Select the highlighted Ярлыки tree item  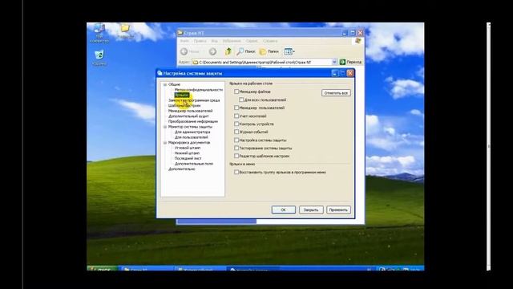(182, 95)
